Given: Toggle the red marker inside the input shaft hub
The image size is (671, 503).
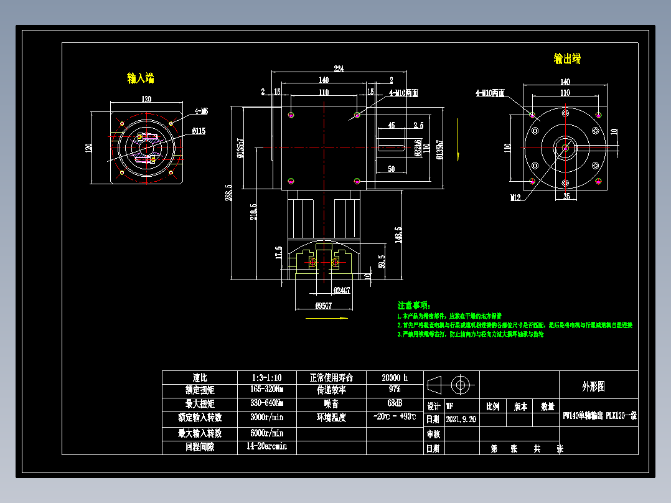Looking at the screenshot, I should click(x=145, y=148).
